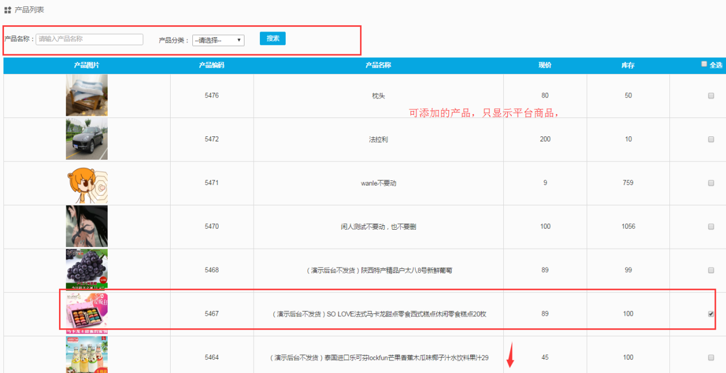Uncheck the product 5467 checkbox
The width and height of the screenshot is (726, 373).
coord(711,314)
